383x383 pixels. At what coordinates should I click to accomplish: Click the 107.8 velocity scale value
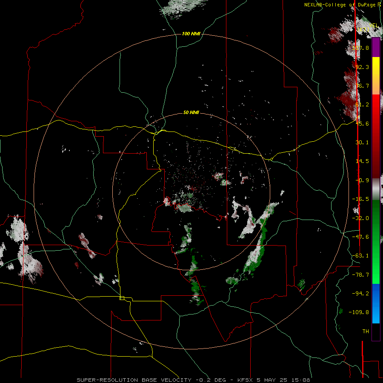click(360, 48)
